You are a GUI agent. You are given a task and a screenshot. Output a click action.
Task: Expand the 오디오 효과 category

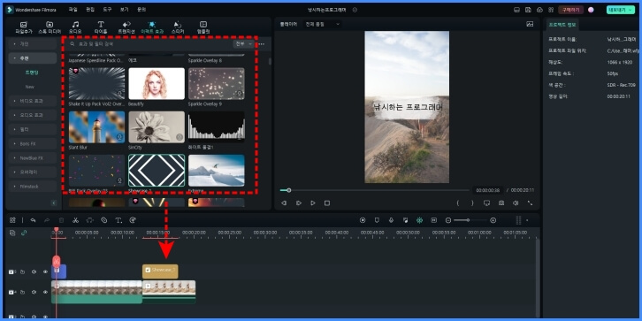pyautogui.click(x=33, y=115)
